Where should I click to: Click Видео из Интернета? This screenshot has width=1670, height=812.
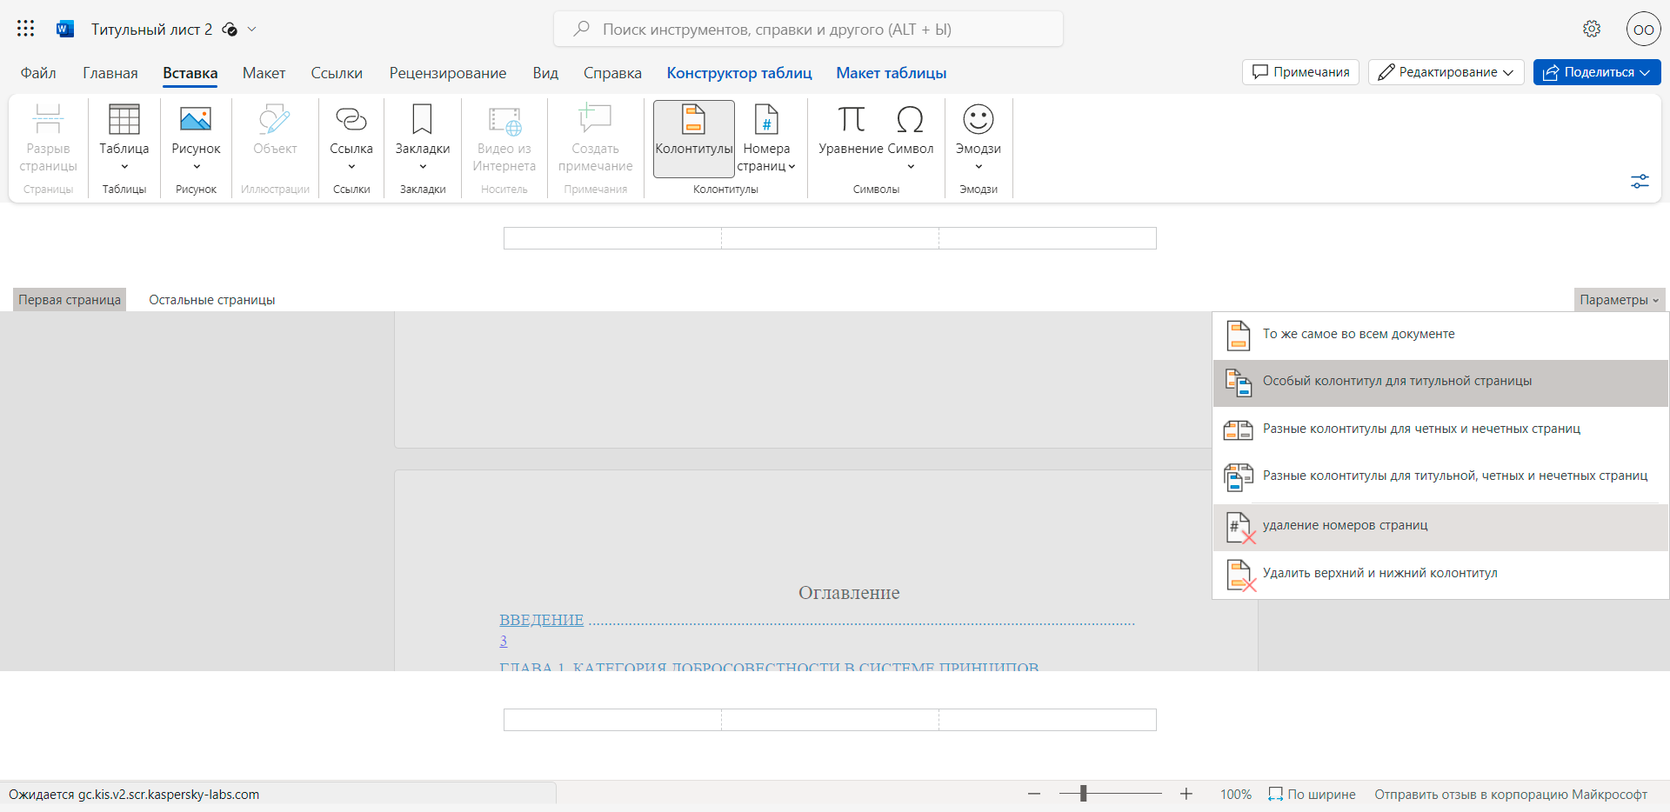coord(504,138)
